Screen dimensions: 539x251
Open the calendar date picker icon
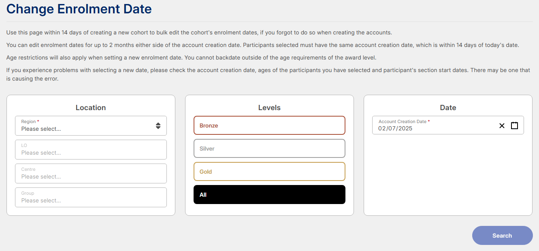pyautogui.click(x=514, y=125)
